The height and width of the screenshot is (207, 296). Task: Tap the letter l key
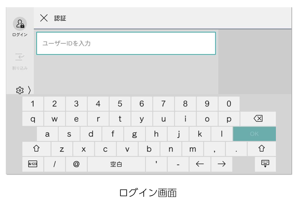click(x=222, y=134)
